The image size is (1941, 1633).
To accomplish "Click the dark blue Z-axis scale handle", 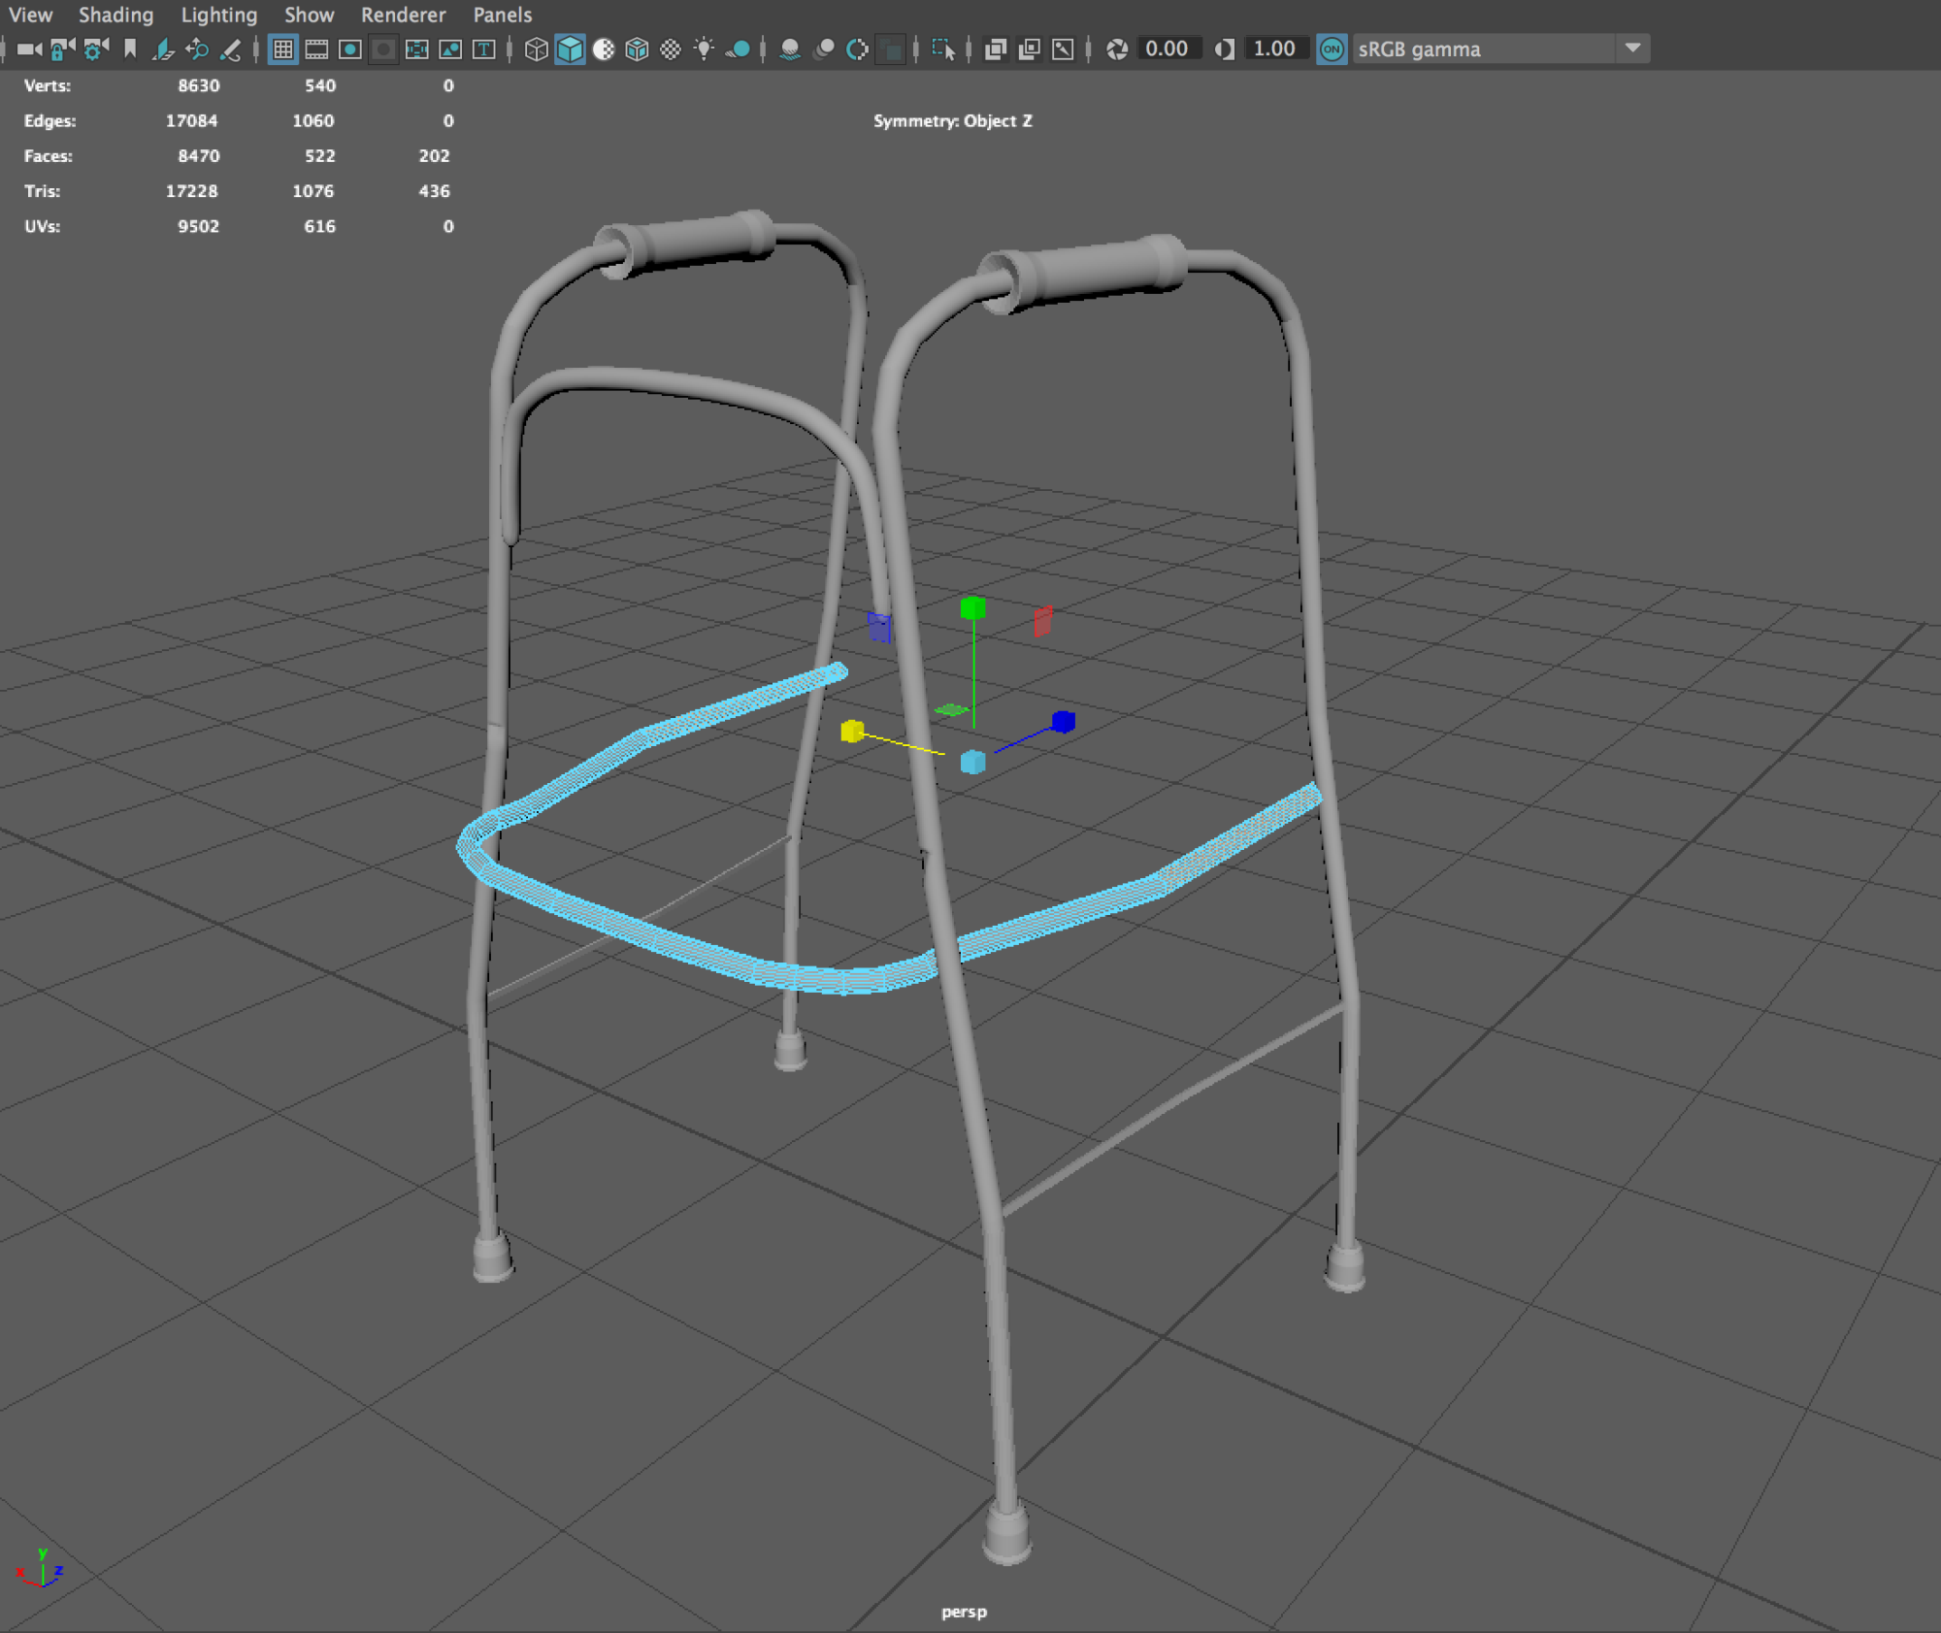I will [1064, 721].
